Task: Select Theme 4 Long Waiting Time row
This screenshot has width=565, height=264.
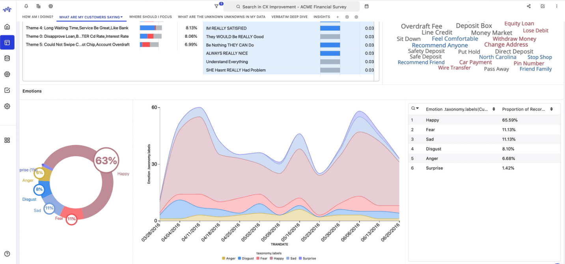Action: pos(77,28)
